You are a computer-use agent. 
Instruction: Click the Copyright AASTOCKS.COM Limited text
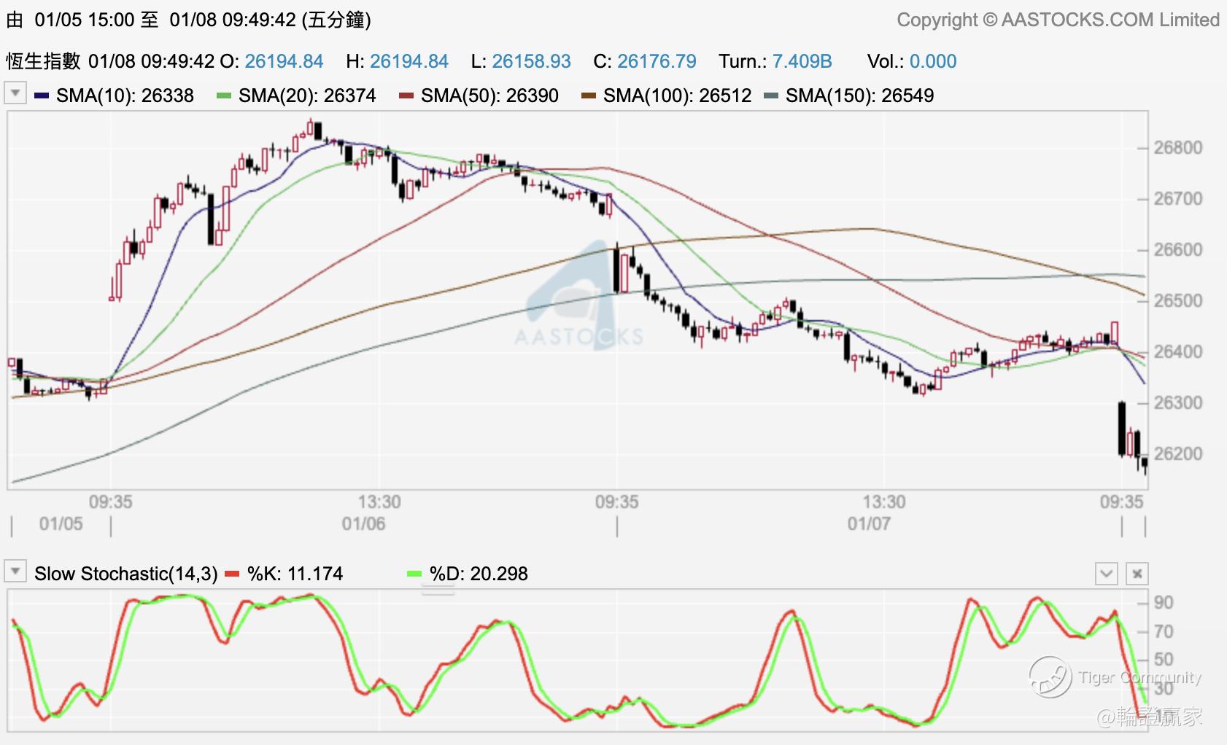pos(1058,20)
